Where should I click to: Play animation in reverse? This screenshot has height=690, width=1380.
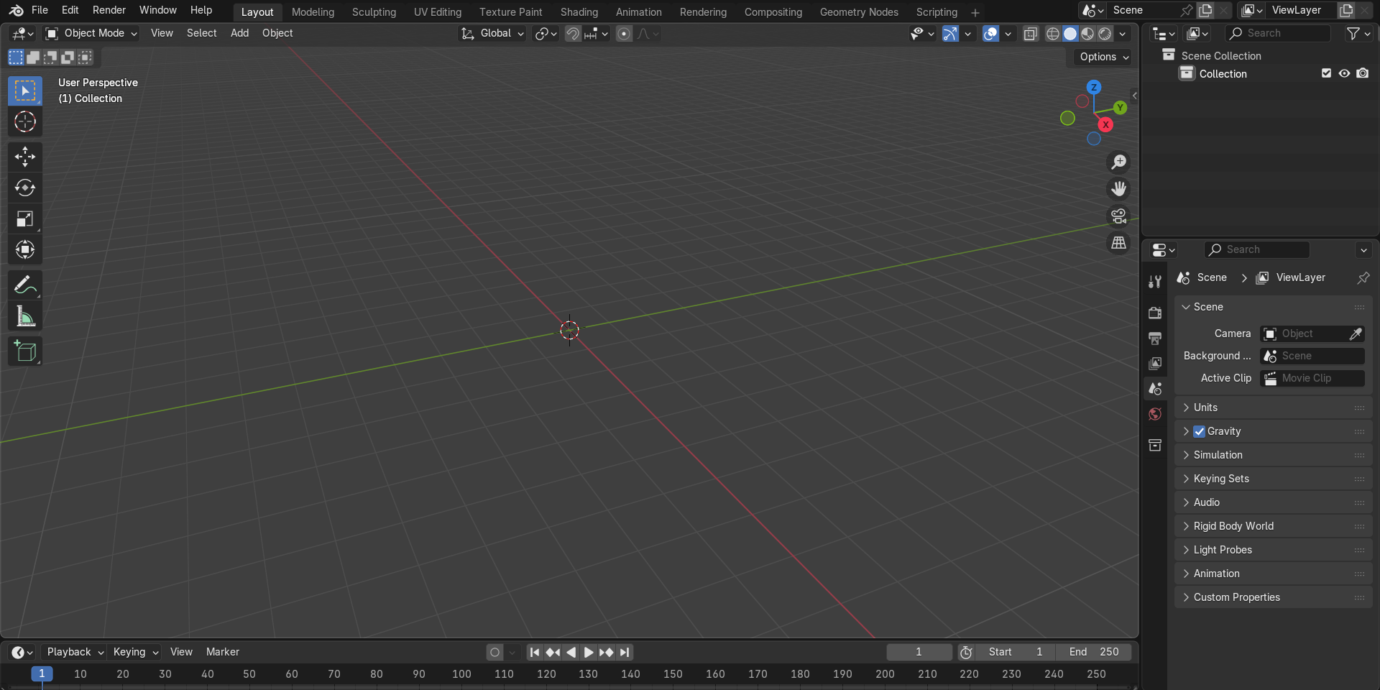(x=571, y=653)
